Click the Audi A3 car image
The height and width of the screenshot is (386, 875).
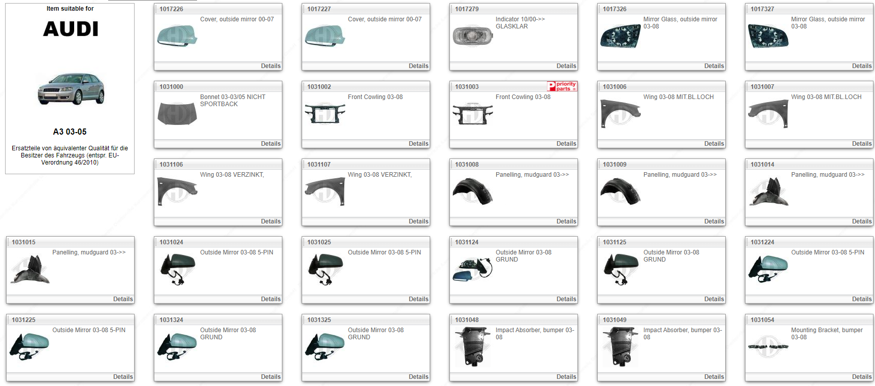[x=71, y=89]
